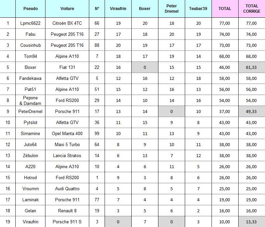Image resolution: width=265 pixels, height=227 pixels.
Task: Click the Teubar39 column header
Action: point(198,8)
